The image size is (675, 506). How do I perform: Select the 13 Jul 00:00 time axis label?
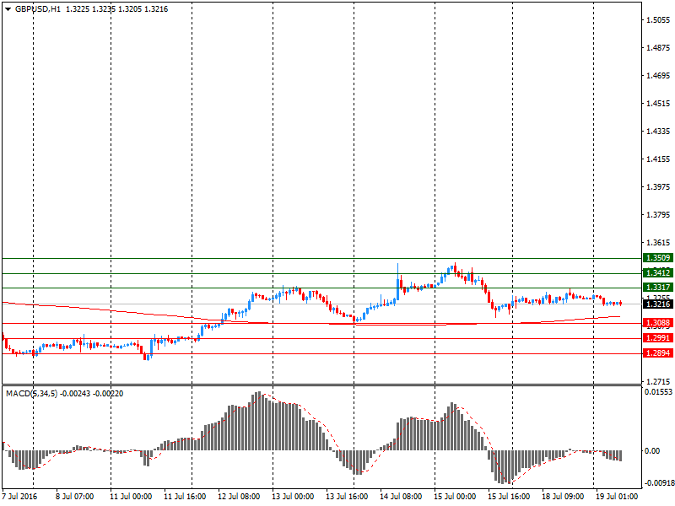click(x=293, y=497)
